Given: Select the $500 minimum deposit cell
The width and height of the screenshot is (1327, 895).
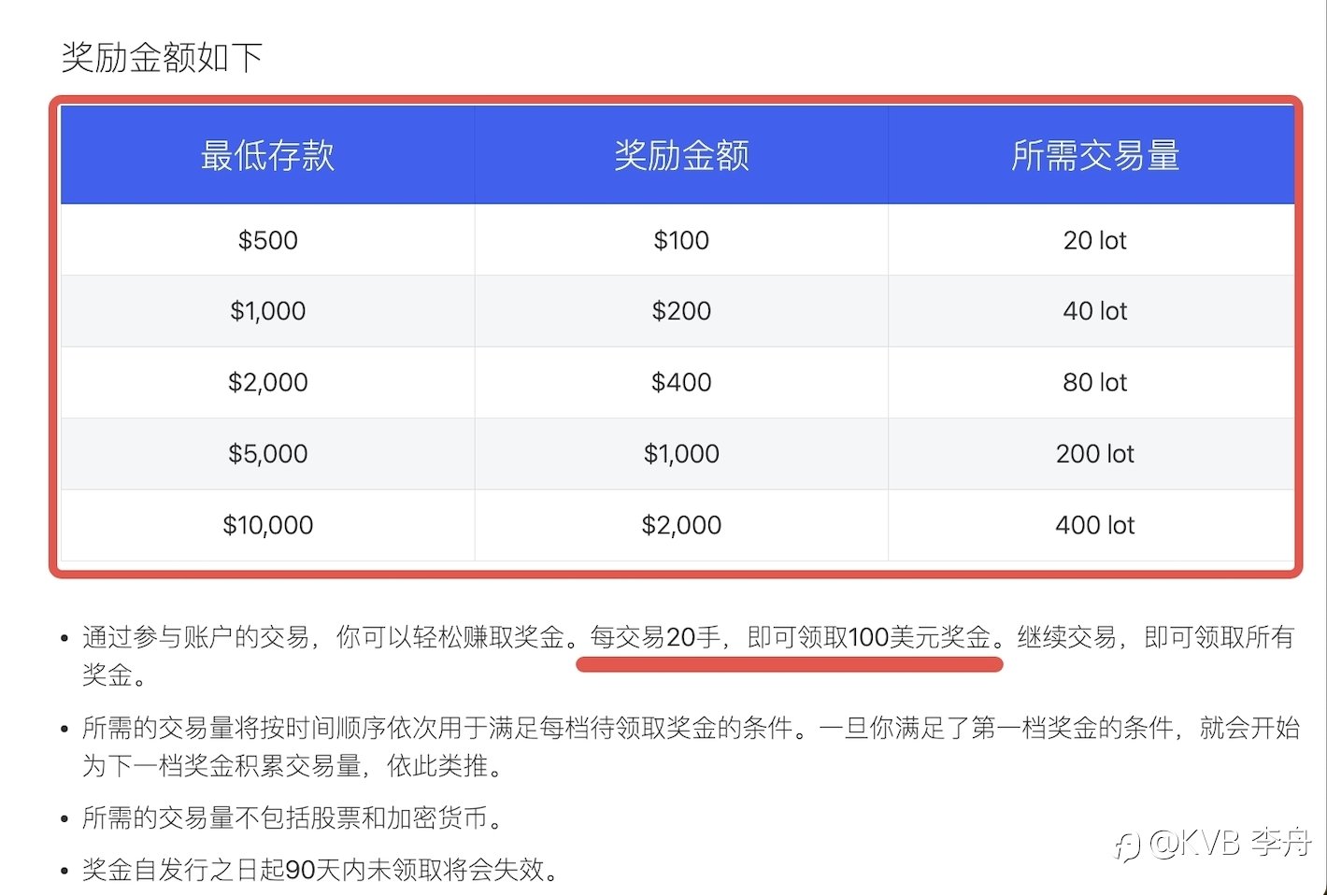Looking at the screenshot, I should coord(267,240).
